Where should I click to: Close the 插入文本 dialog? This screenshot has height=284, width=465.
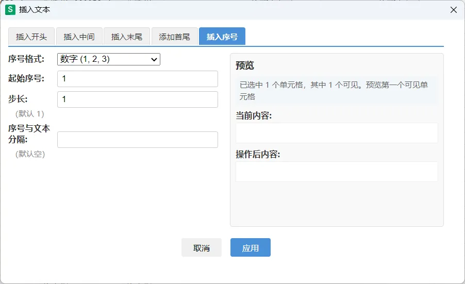point(454,10)
